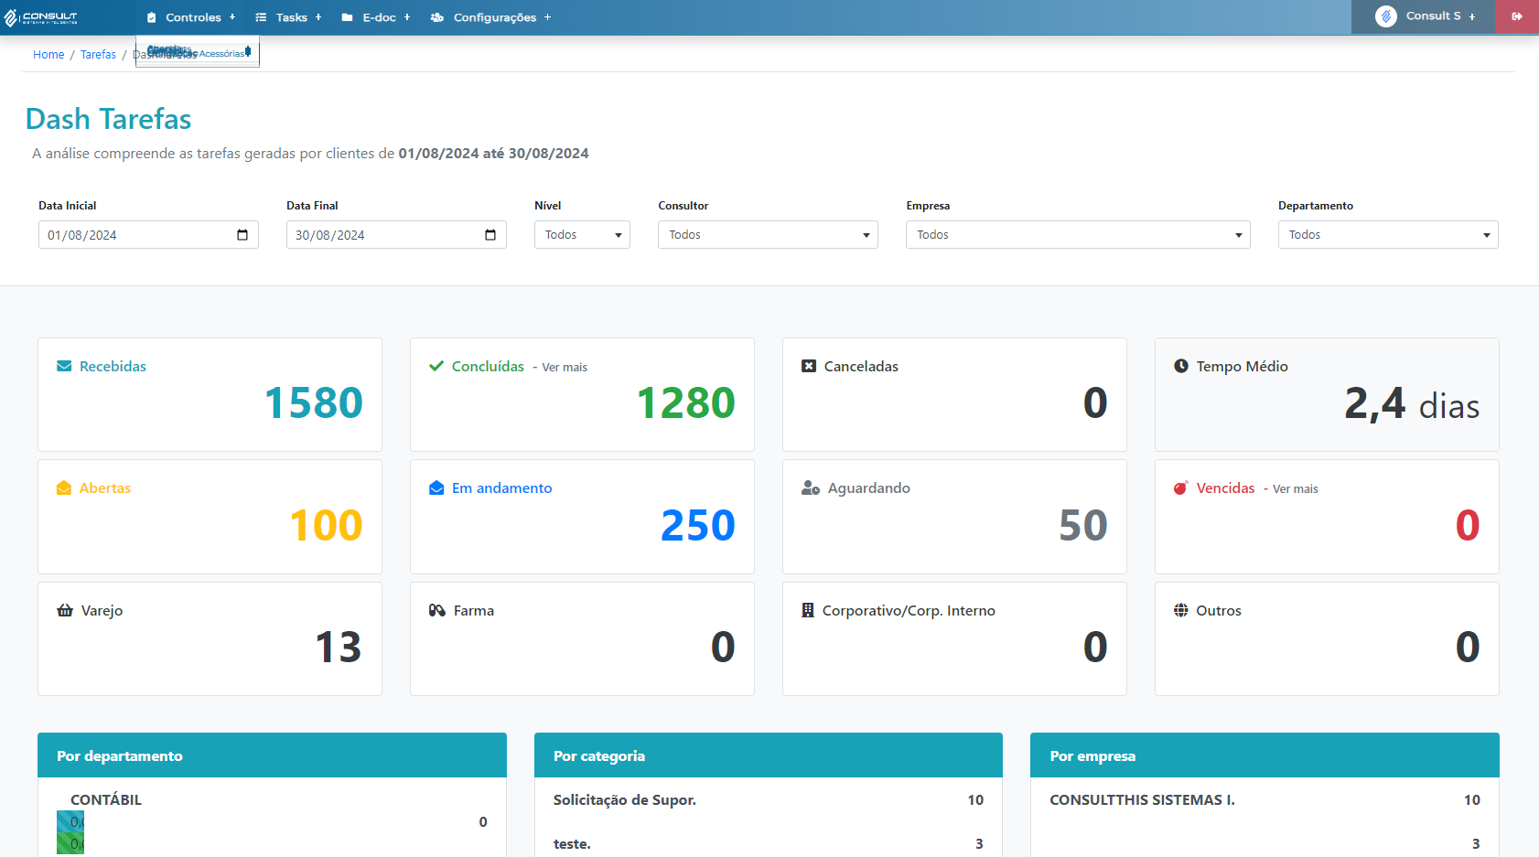Open the Consultor dropdown

click(x=768, y=235)
